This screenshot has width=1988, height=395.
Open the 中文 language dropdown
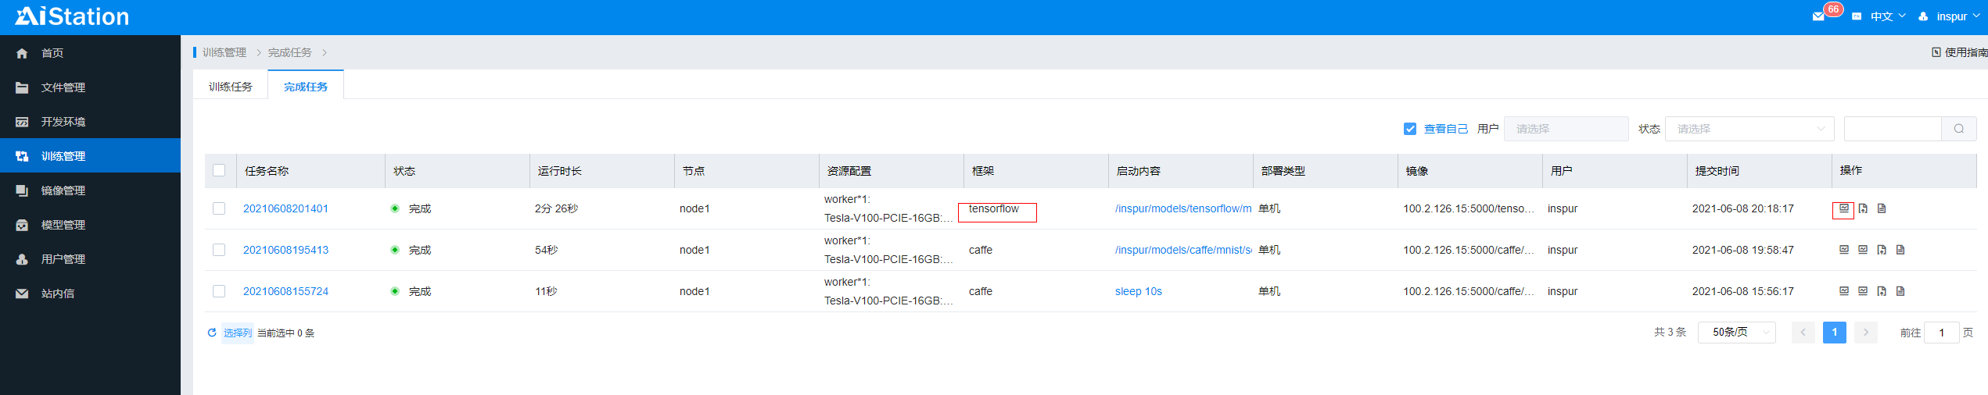[x=1886, y=16]
